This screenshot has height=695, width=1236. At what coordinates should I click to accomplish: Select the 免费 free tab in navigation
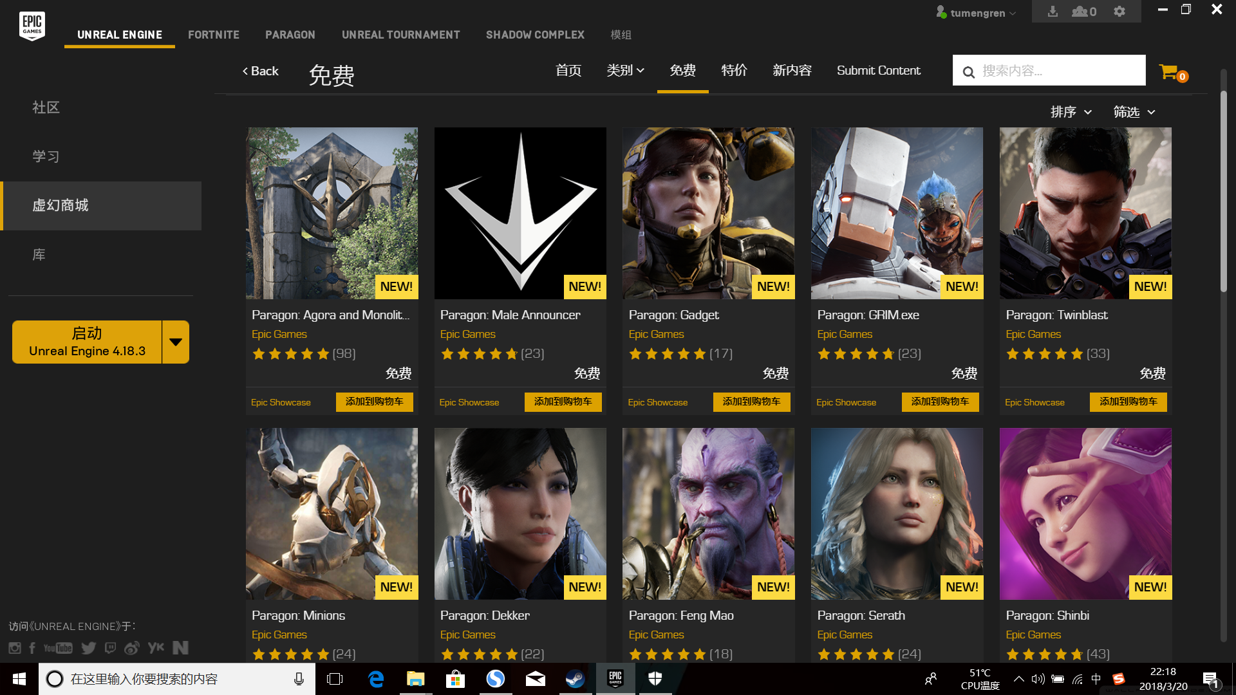tap(683, 71)
